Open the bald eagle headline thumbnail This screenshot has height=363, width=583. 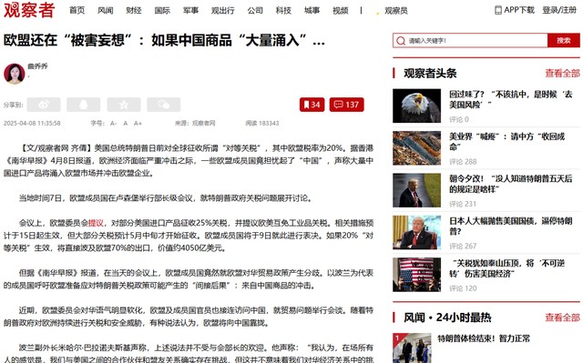pos(417,106)
